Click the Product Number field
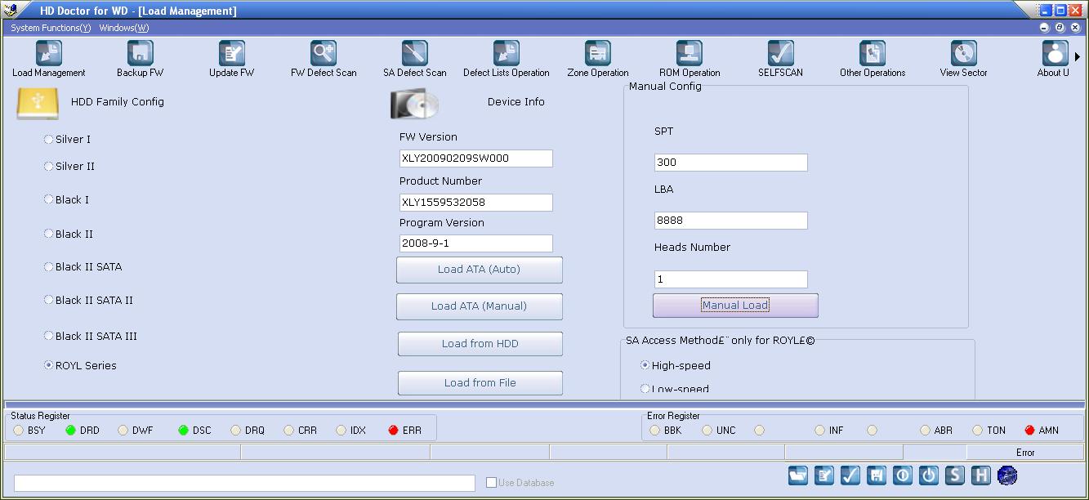The height and width of the screenshot is (500, 1089). (476, 203)
